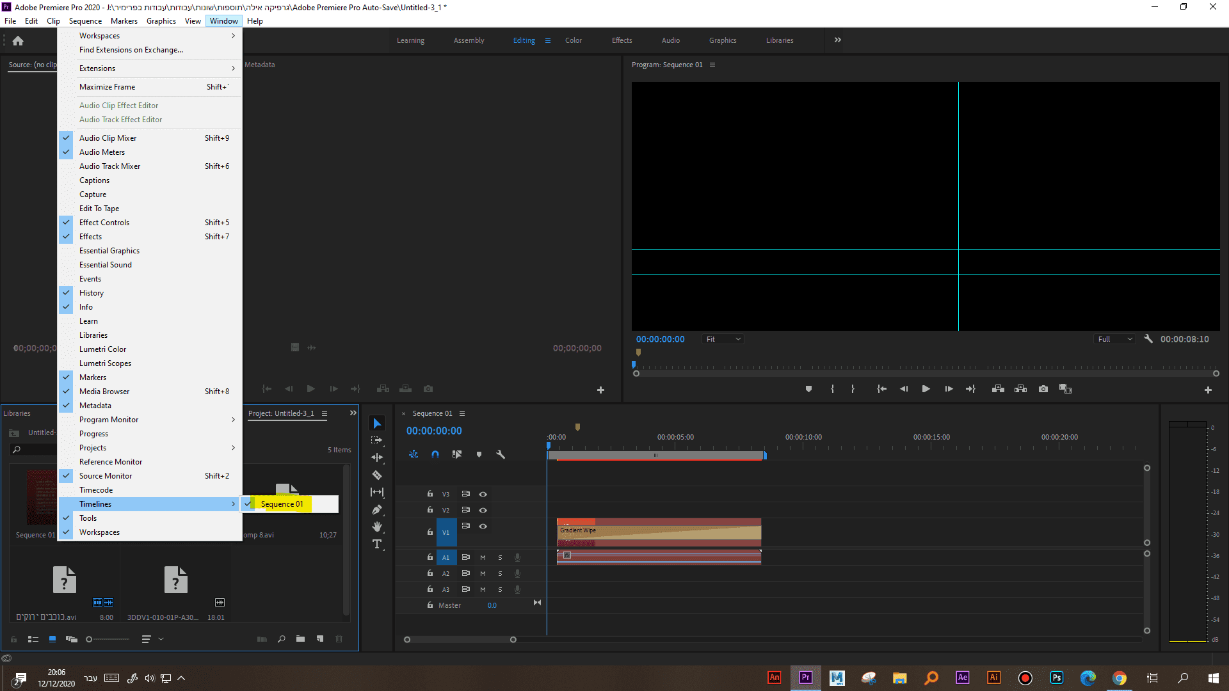The height and width of the screenshot is (691, 1229).
Task: Mute audio track A1
Action: 483,557
